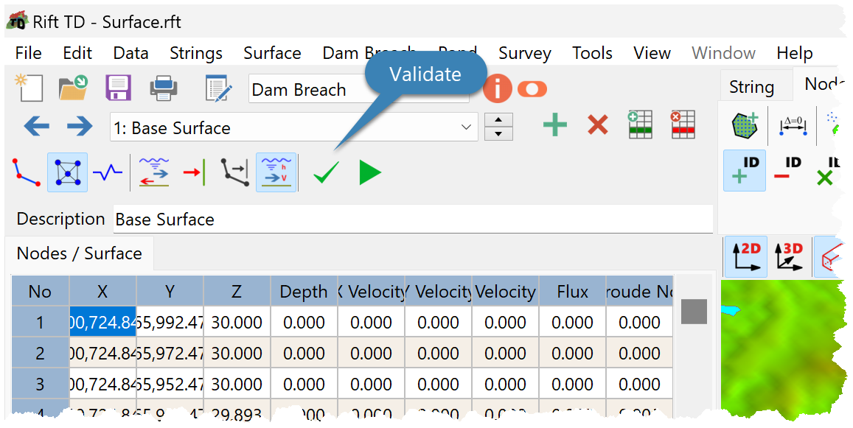Screen dimensions: 853x428
Task: Click the orange information icon
Action: (x=497, y=88)
